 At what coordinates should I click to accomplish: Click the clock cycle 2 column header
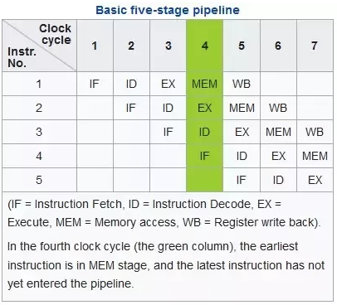coord(131,46)
